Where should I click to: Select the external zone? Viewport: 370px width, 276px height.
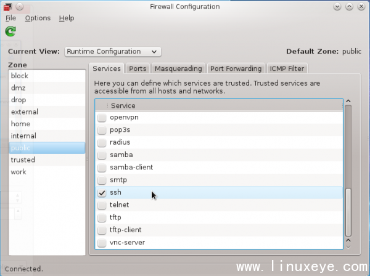[47, 112]
